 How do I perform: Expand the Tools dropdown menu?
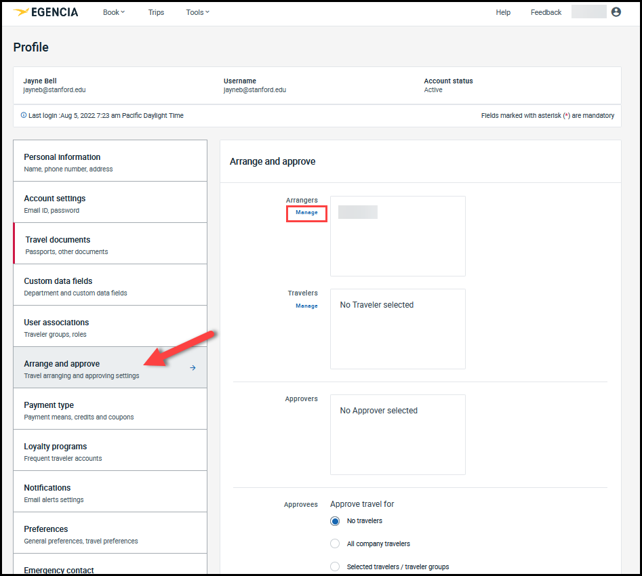click(x=198, y=12)
